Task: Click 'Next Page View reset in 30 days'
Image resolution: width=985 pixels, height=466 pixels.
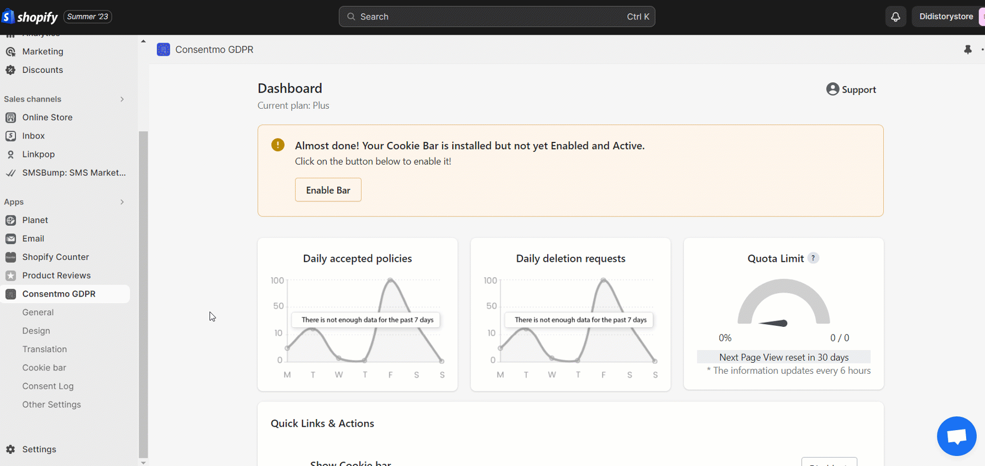Action: point(784,357)
